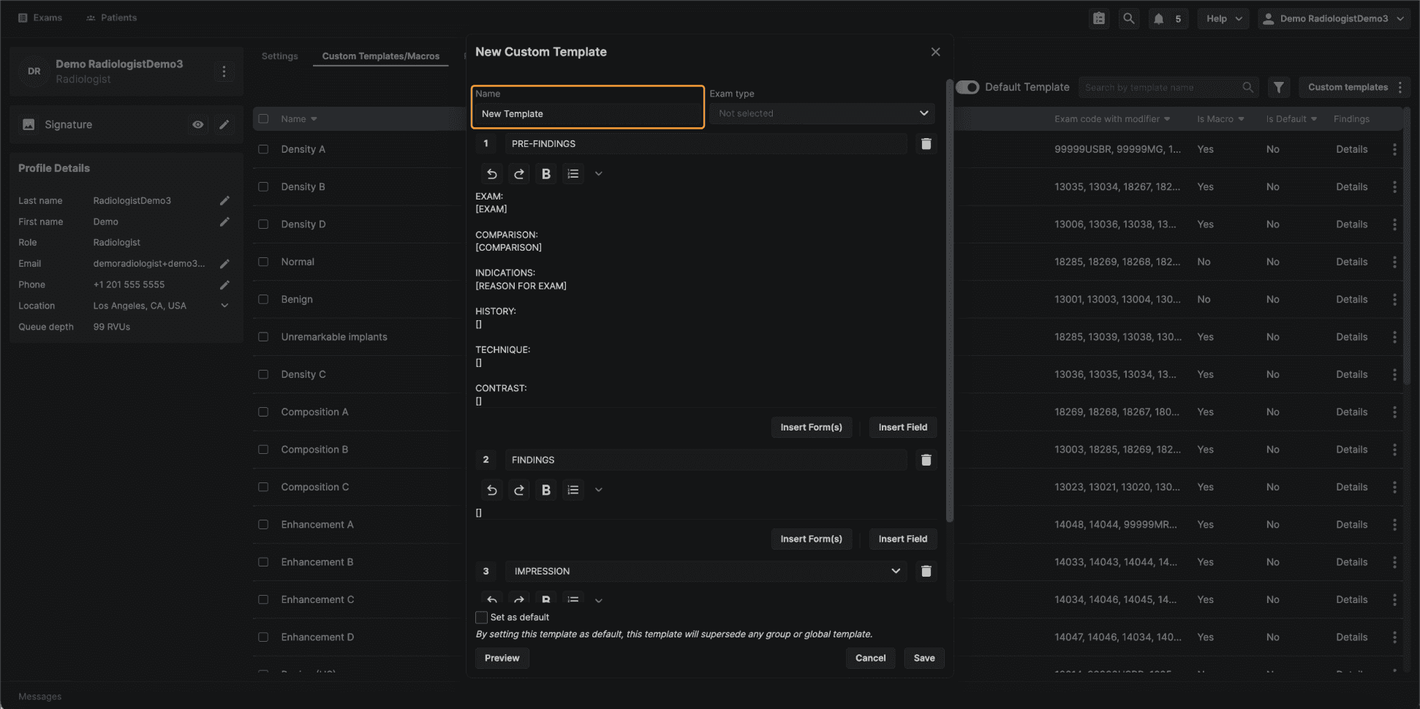Expand the IMPRESSION section title dropdown
The width and height of the screenshot is (1420, 709).
point(896,571)
